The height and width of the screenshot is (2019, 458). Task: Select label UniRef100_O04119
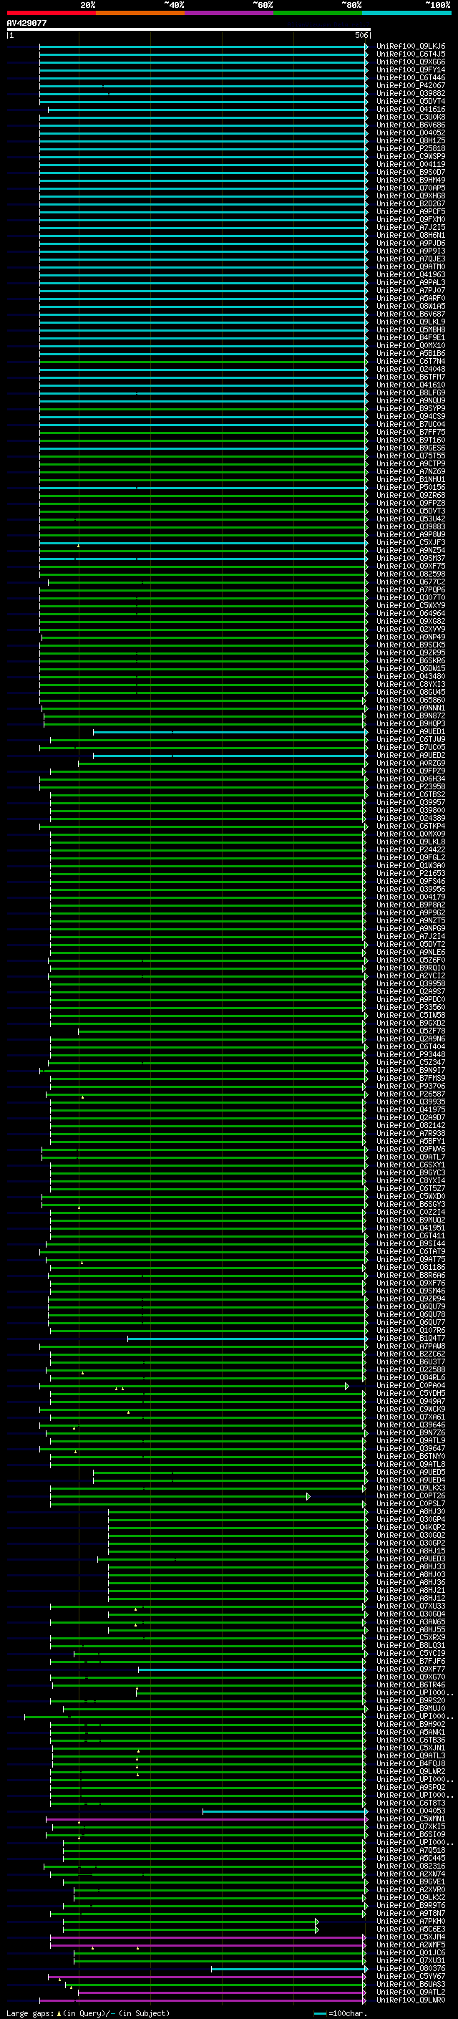coord(411,164)
